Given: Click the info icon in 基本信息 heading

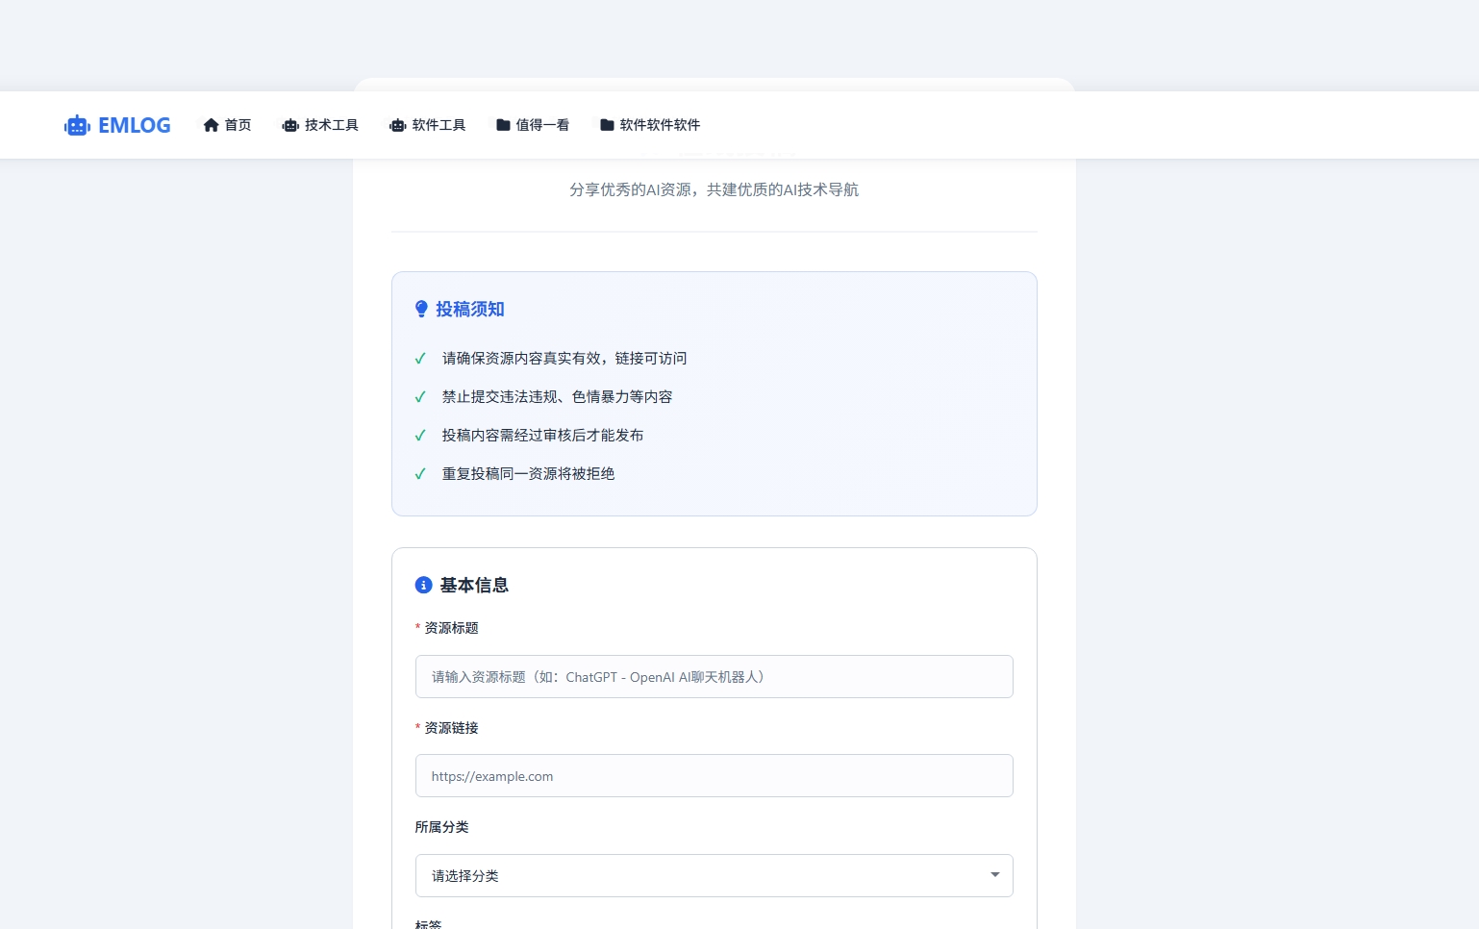Looking at the screenshot, I should tap(423, 585).
